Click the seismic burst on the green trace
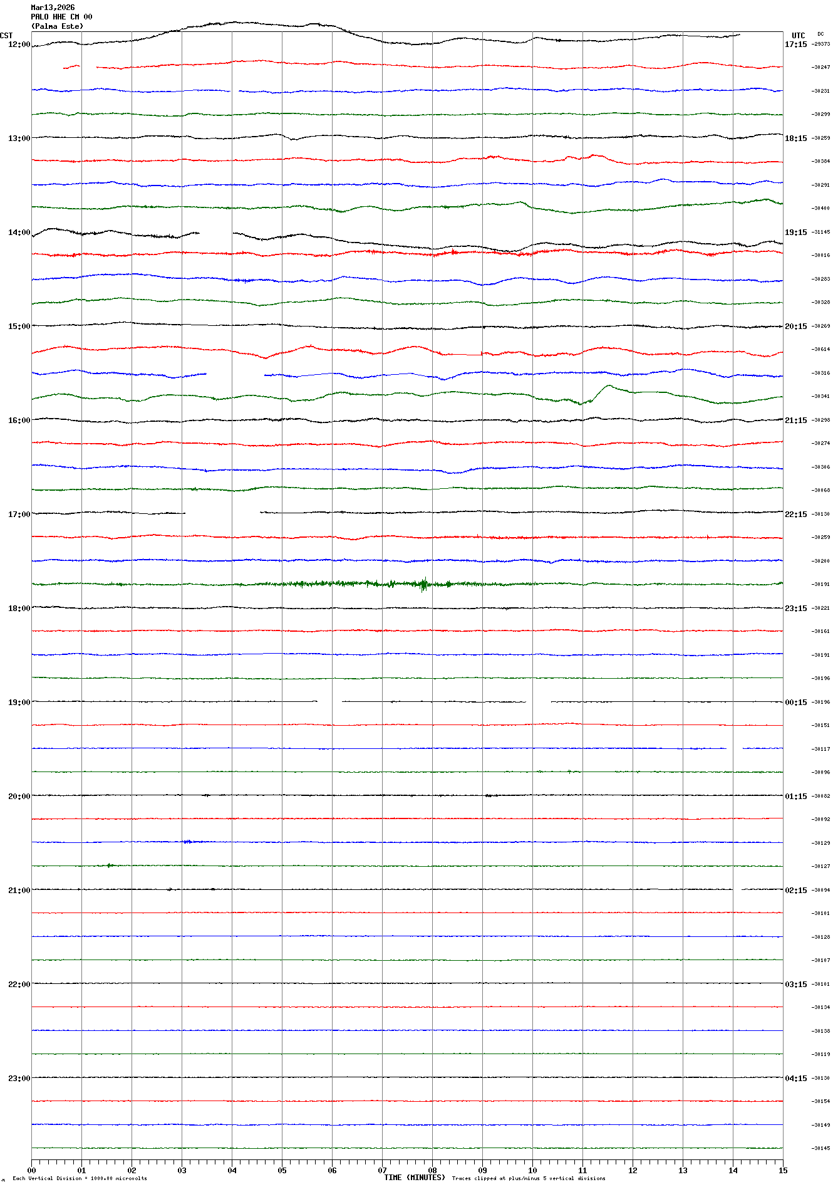This screenshot has width=833, height=1187. [424, 584]
